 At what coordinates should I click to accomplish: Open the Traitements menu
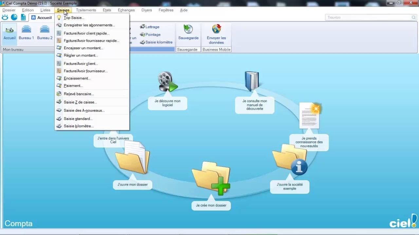86,10
